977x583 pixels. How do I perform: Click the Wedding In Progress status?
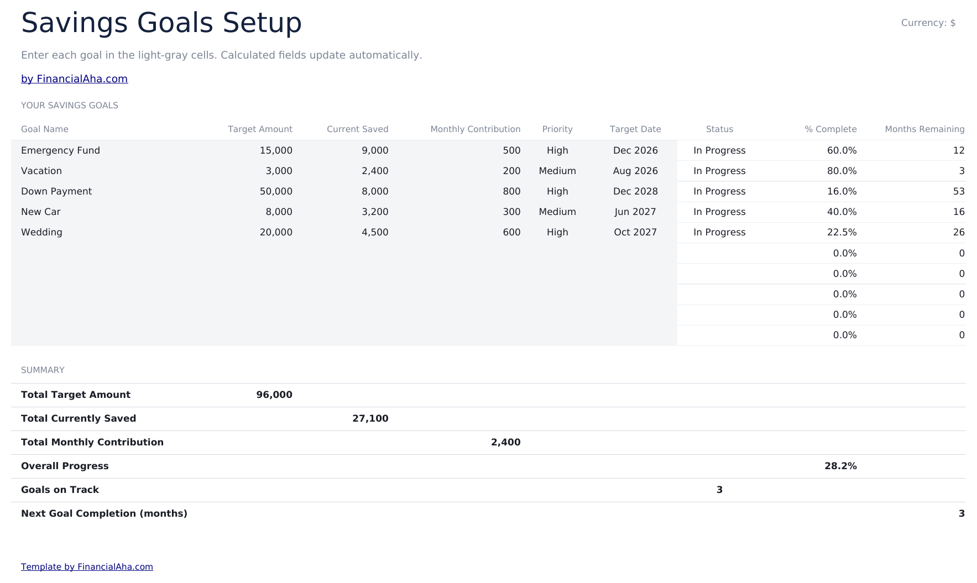[719, 232]
